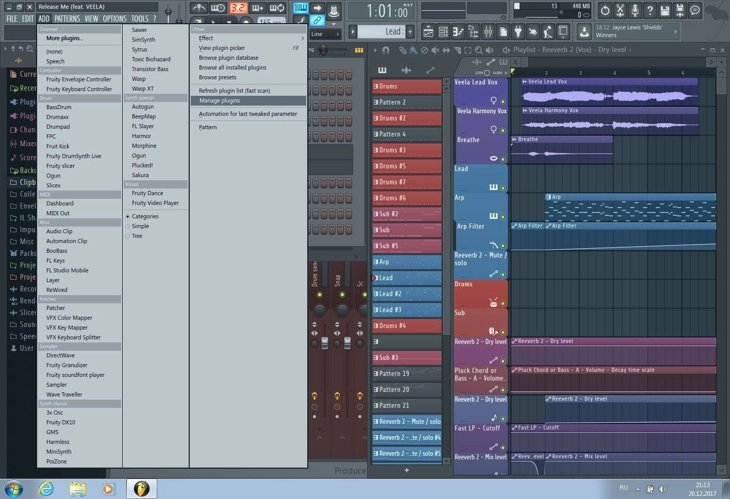This screenshot has height=499, width=730.
Task: Toggle the playlist snap magnet icon
Action: (x=386, y=50)
